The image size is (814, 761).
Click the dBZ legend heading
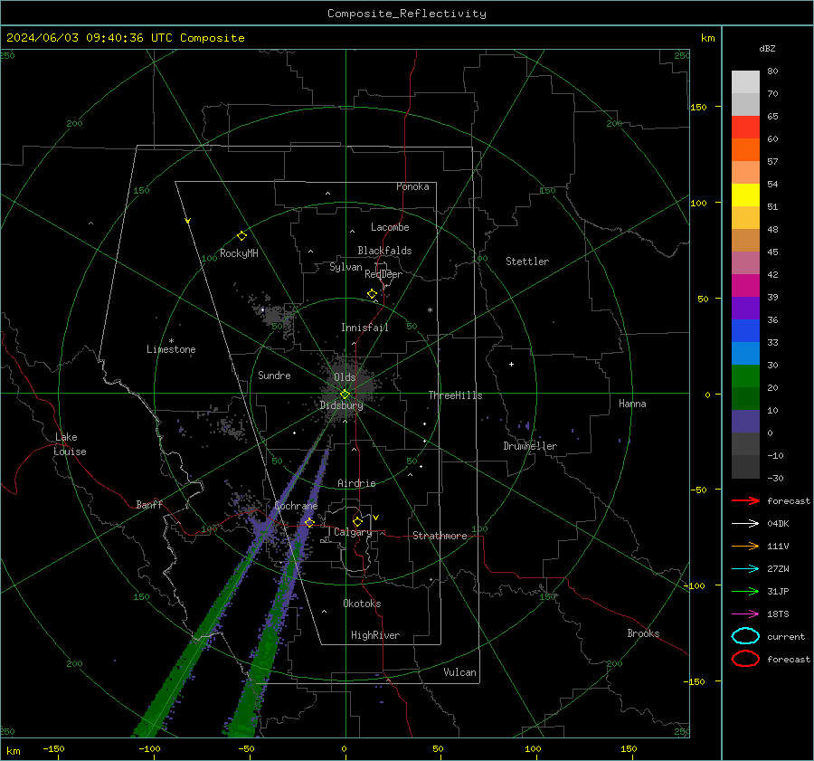point(767,48)
